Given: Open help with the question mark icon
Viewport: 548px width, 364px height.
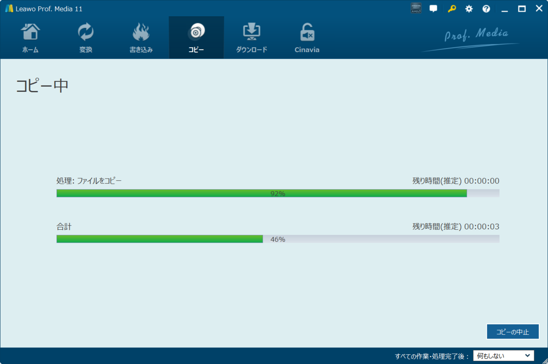Looking at the screenshot, I should [486, 9].
